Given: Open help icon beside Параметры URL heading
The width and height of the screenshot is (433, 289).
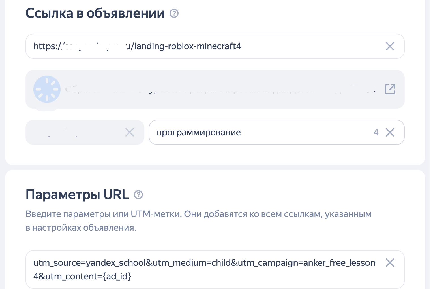Looking at the screenshot, I should click(x=138, y=195).
